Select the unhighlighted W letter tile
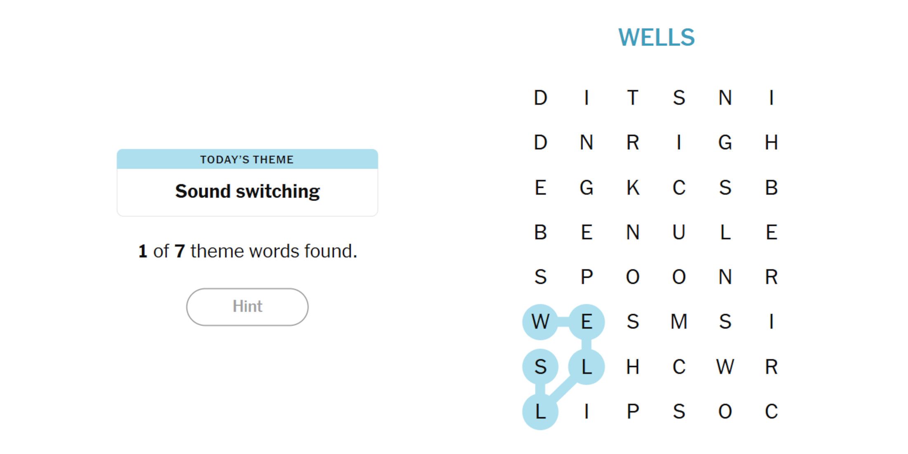Viewport: 908px width, 454px height. (725, 367)
